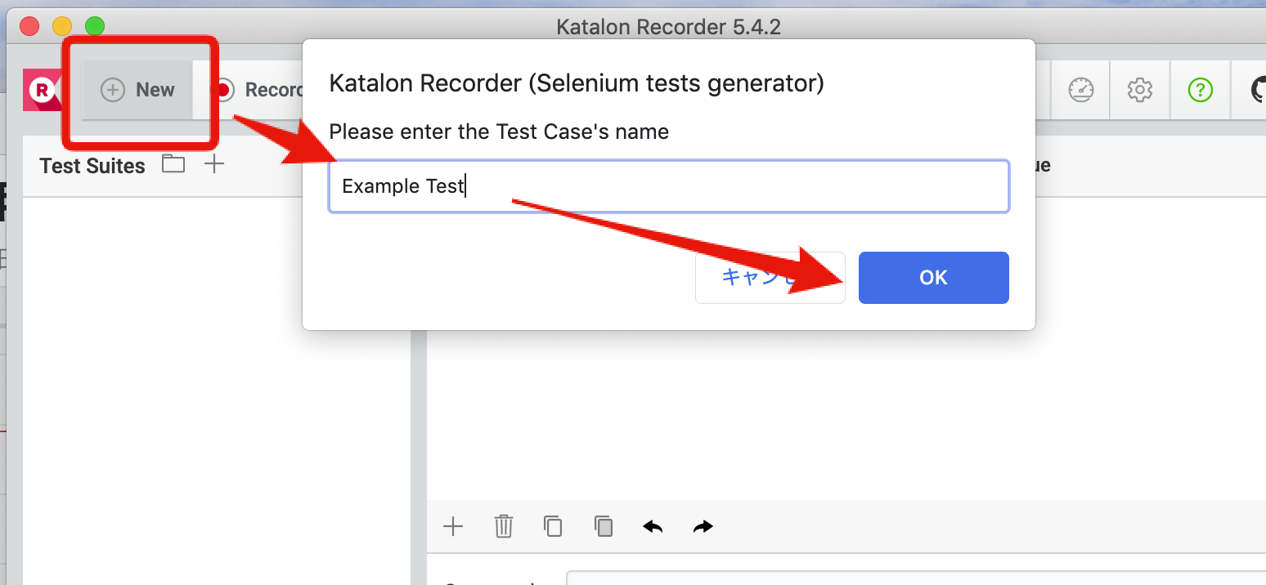Add a new command with the plus icon
The image size is (1266, 585).
click(x=453, y=526)
